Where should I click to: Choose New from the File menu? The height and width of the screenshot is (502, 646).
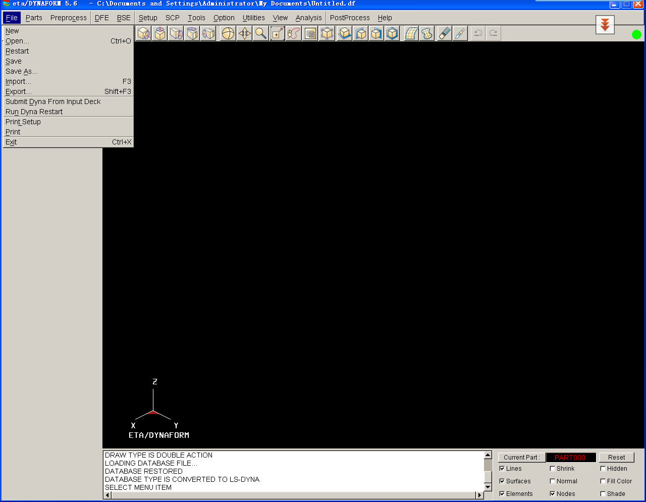[68, 31]
